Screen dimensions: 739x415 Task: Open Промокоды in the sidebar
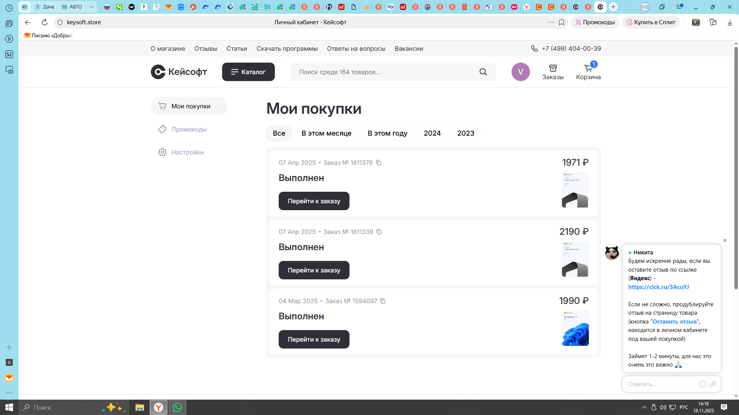[x=189, y=129]
